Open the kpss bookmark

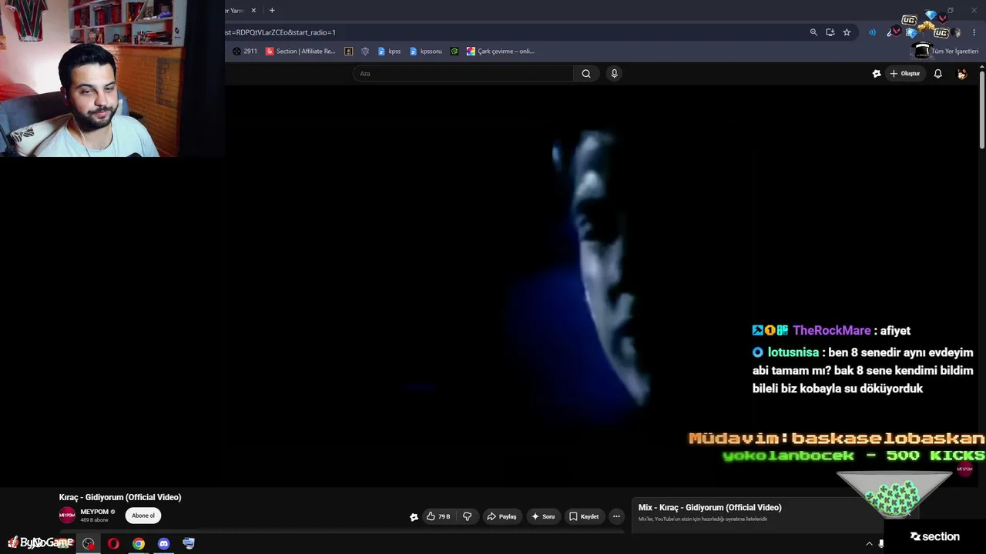(389, 52)
